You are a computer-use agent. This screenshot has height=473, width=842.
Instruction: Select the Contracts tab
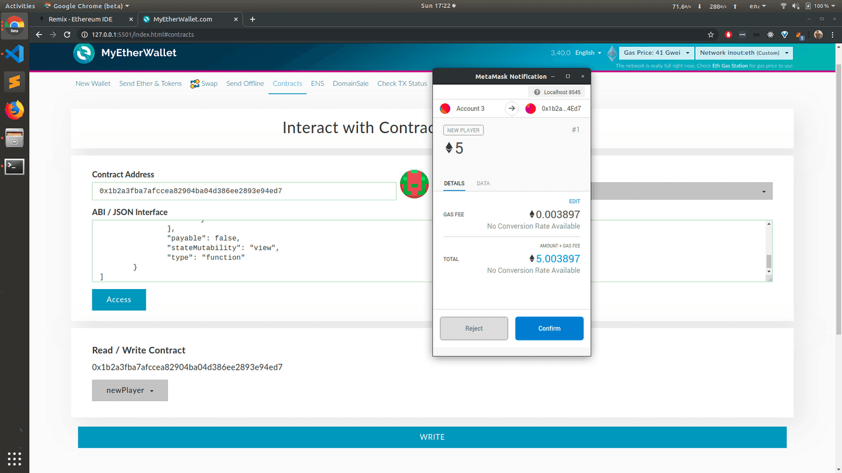pyautogui.click(x=287, y=84)
